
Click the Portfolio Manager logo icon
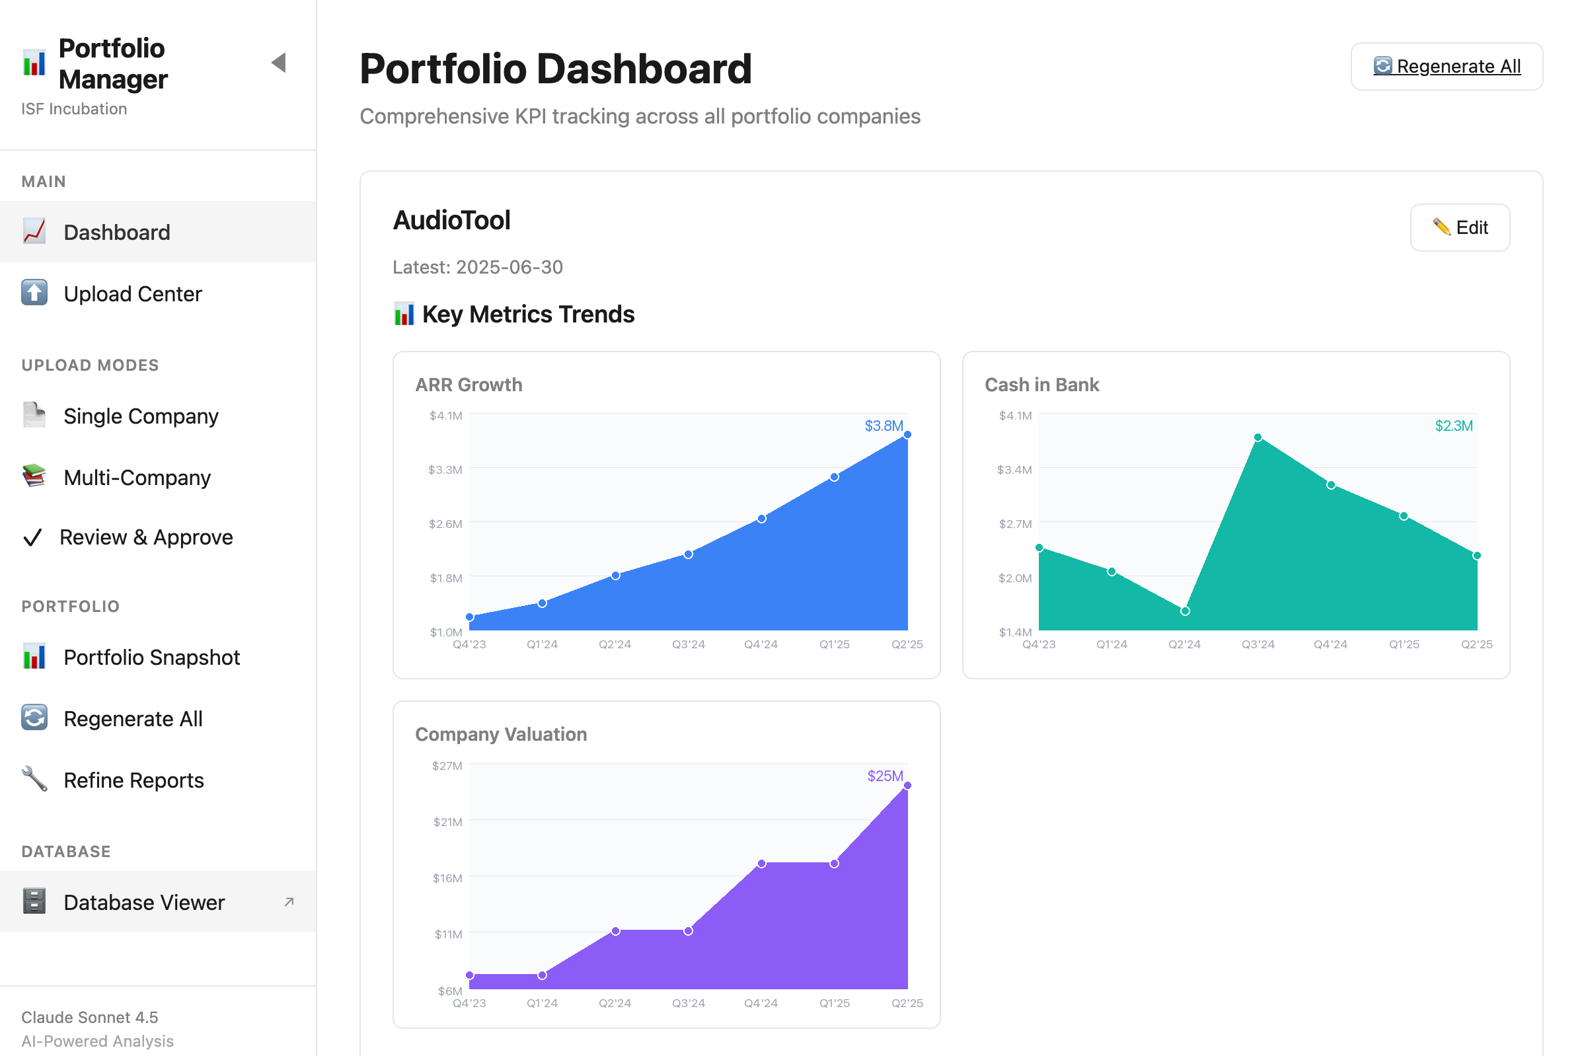click(x=34, y=63)
